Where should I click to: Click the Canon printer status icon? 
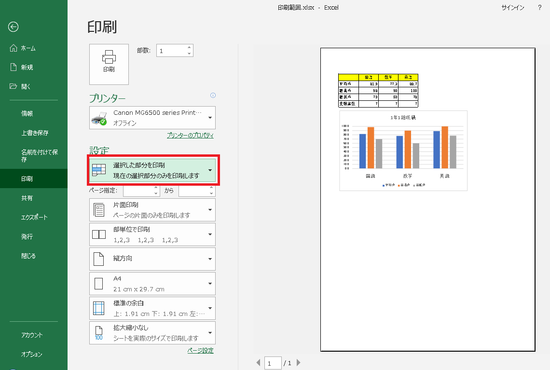click(99, 119)
